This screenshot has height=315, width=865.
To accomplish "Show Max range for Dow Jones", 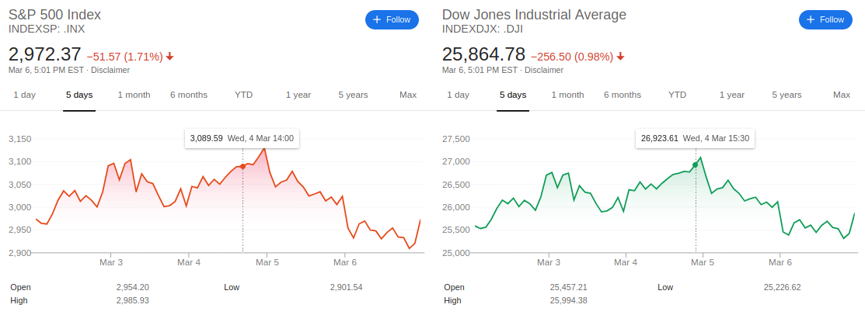I will click(842, 95).
